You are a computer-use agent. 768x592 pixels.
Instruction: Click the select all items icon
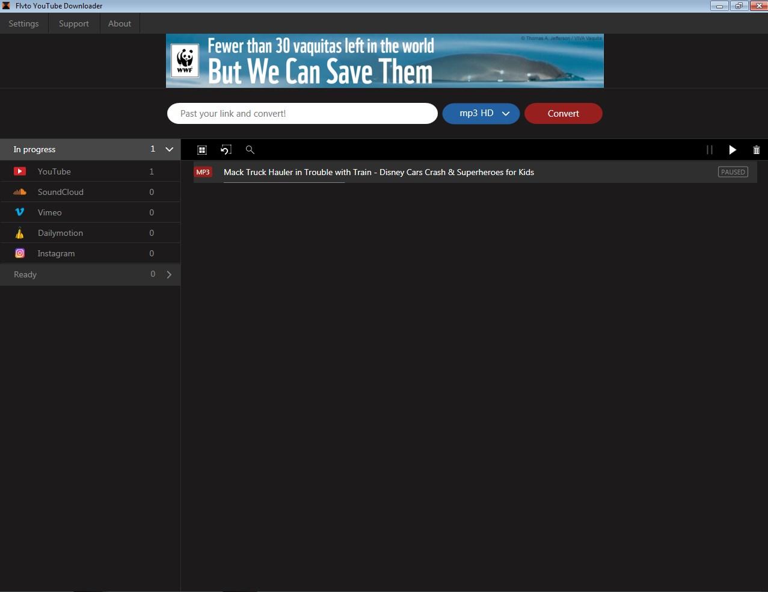pos(202,150)
